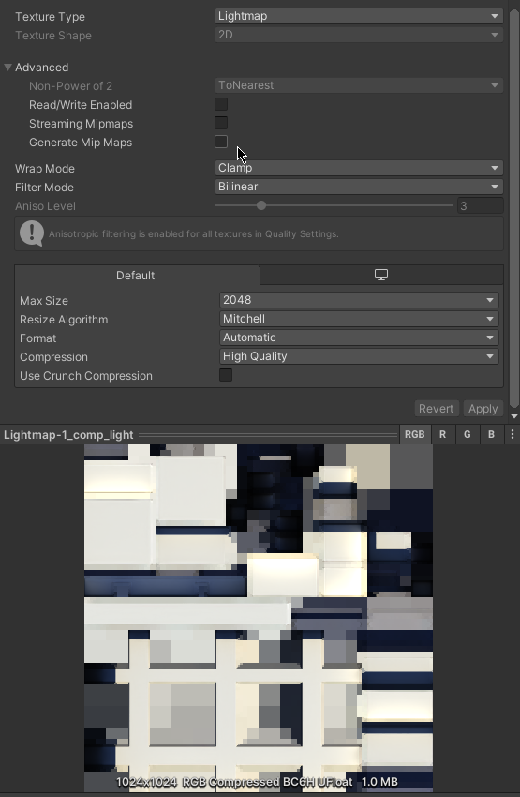Toggle the Use Crunch Compression checkbox

[x=226, y=375]
